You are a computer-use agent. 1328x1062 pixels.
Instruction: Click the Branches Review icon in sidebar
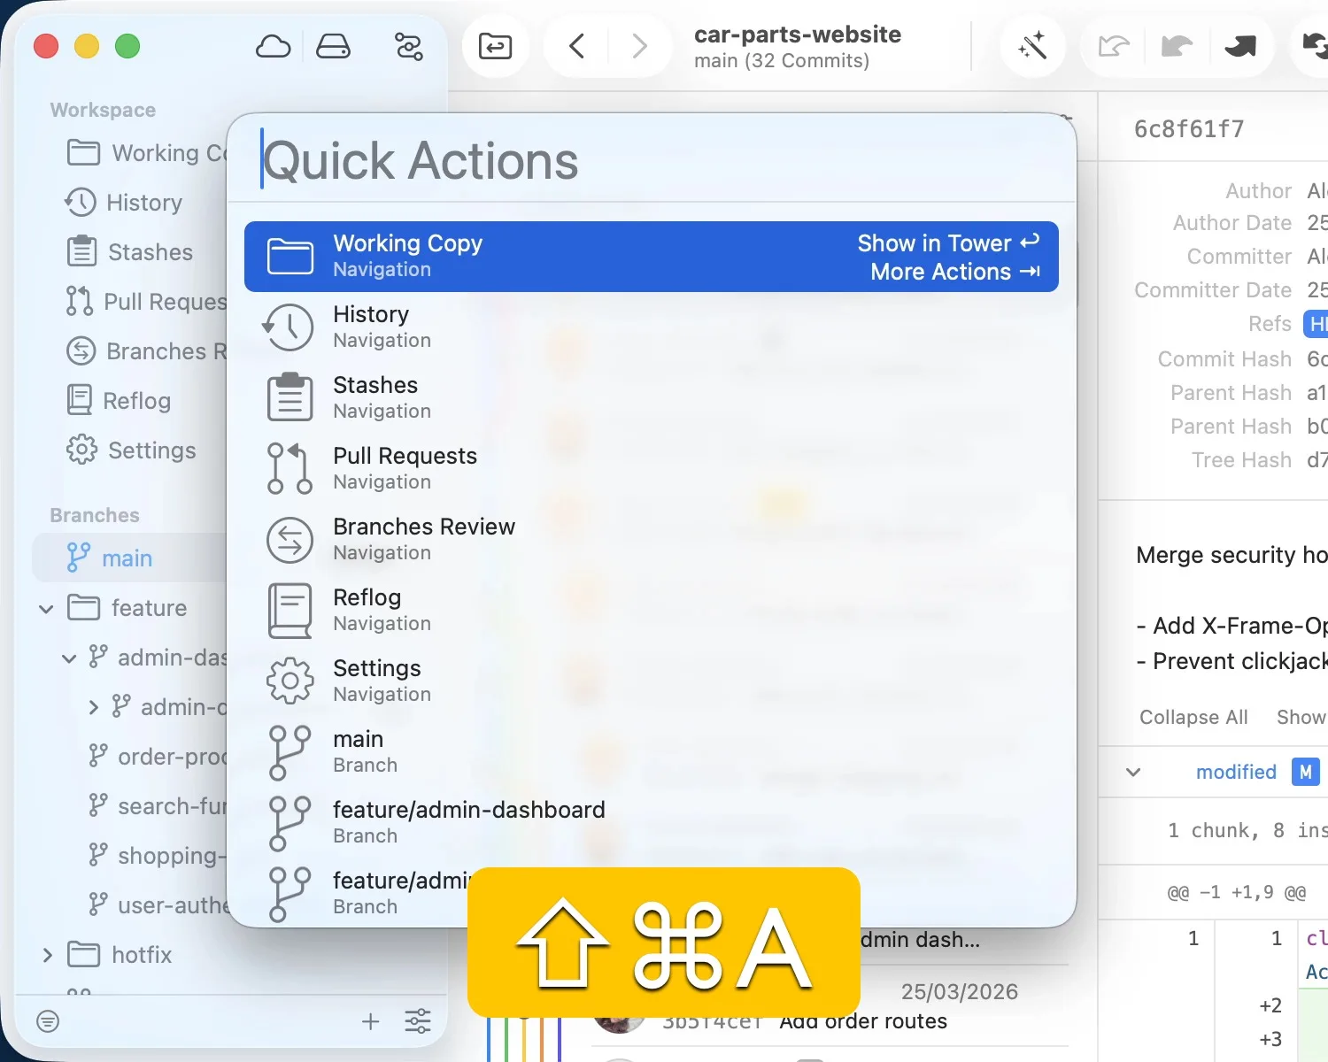(81, 350)
